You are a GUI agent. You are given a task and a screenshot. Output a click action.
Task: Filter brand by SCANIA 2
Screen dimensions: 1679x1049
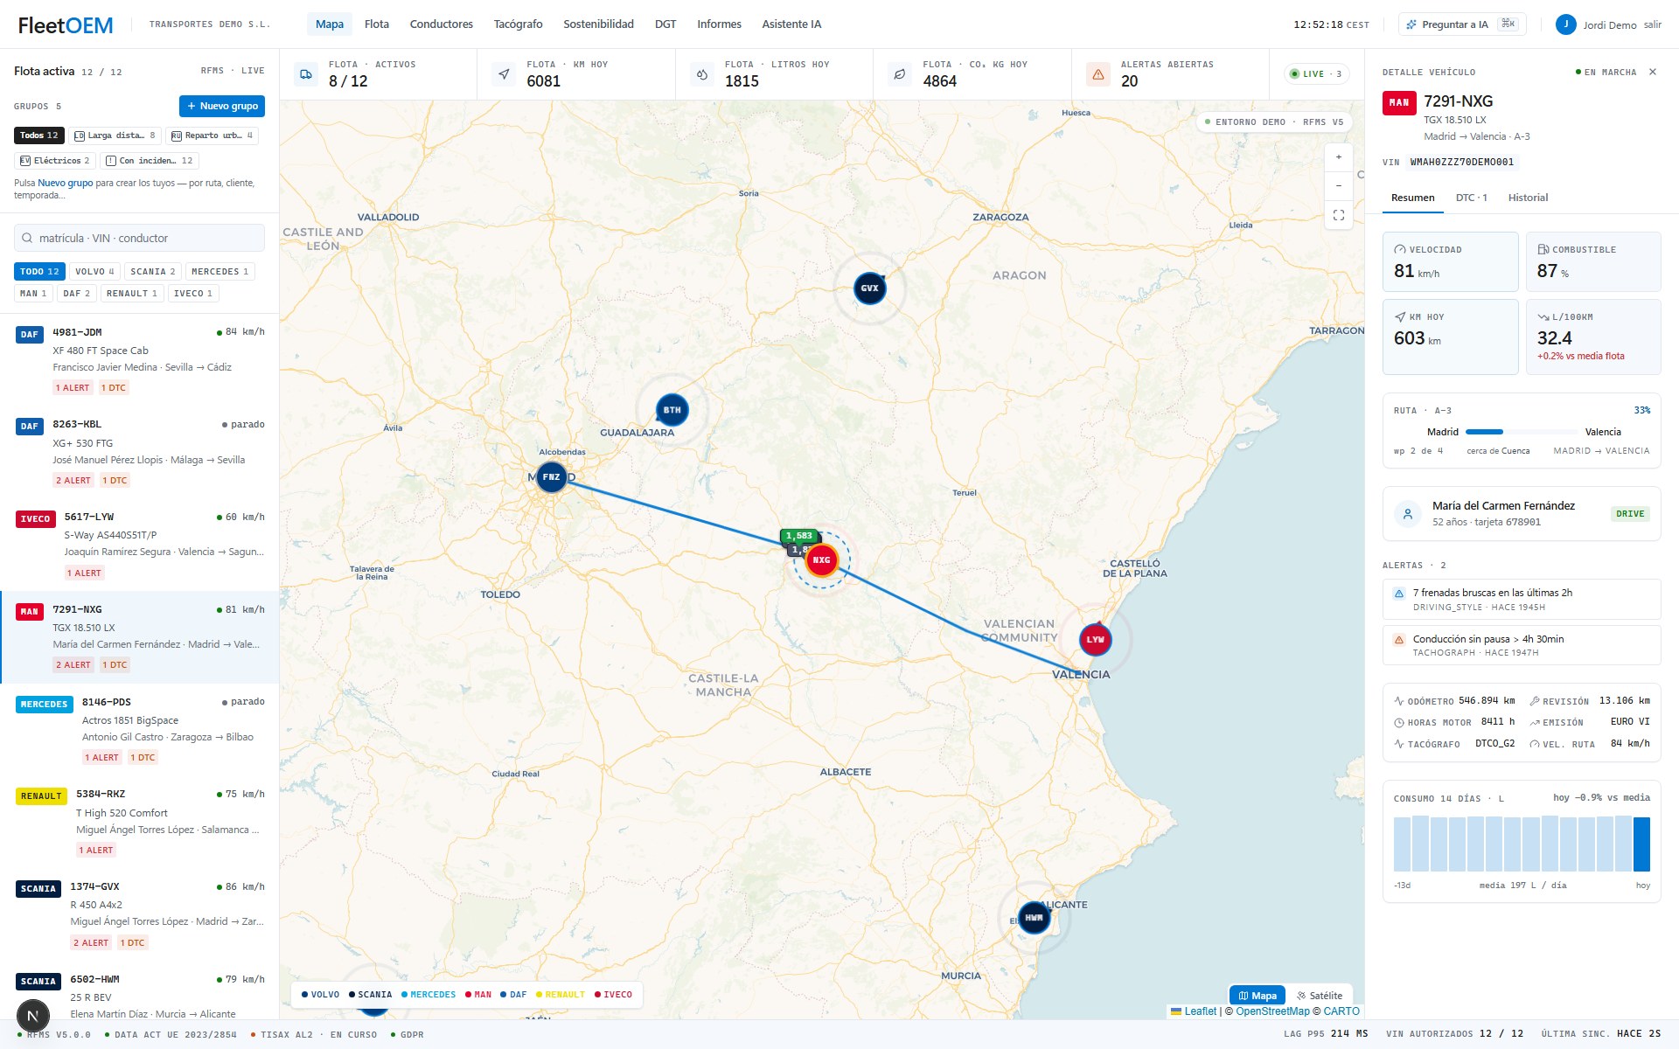point(153,272)
